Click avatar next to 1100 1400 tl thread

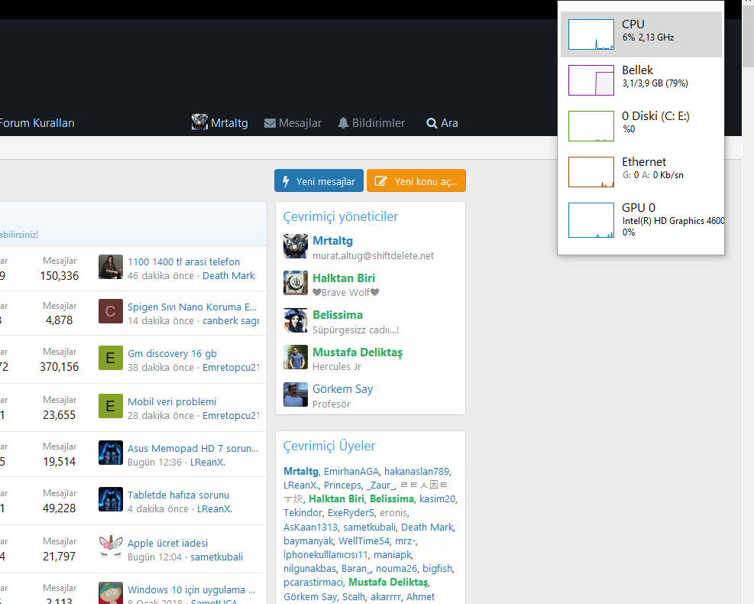[x=111, y=267]
